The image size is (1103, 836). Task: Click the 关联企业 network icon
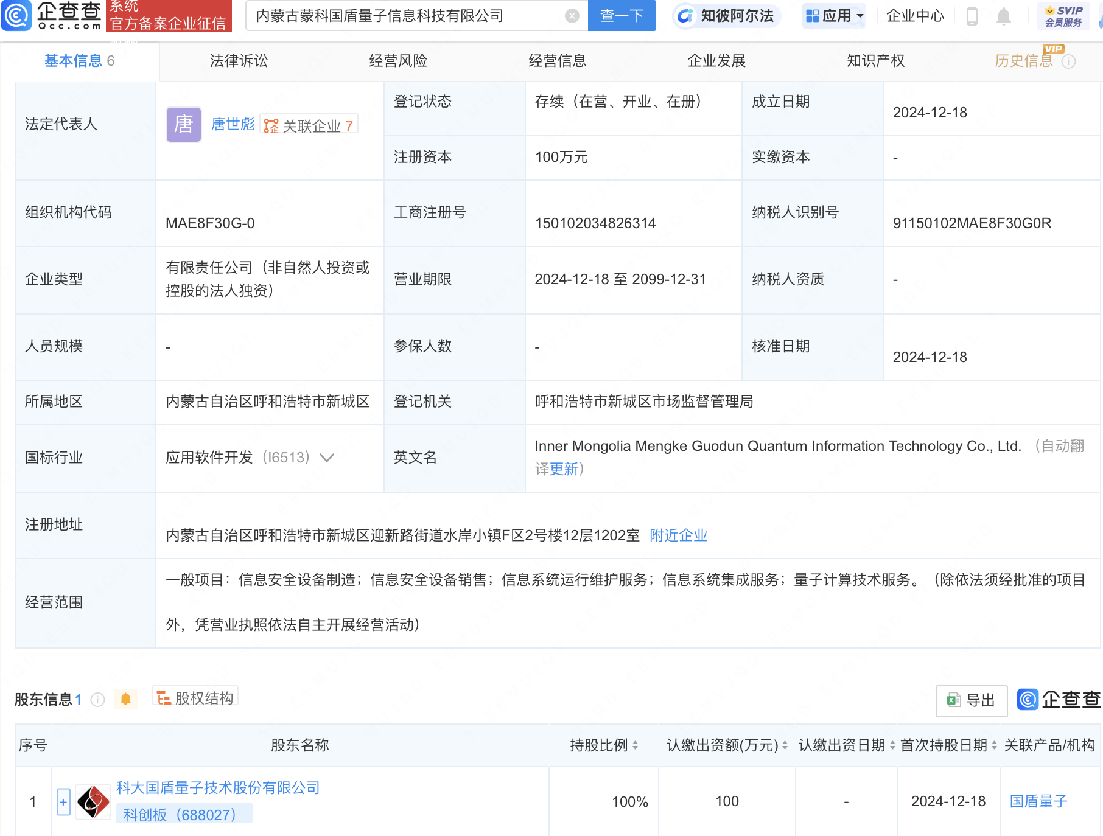pos(271,126)
